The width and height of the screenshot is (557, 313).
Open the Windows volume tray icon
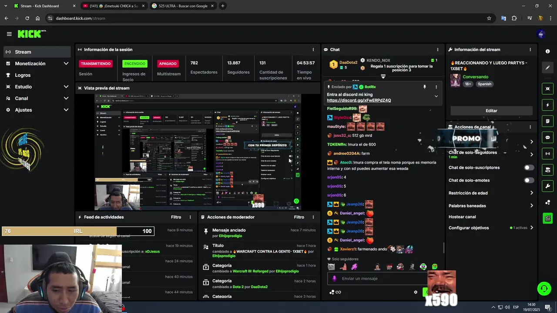pyautogui.click(x=507, y=307)
